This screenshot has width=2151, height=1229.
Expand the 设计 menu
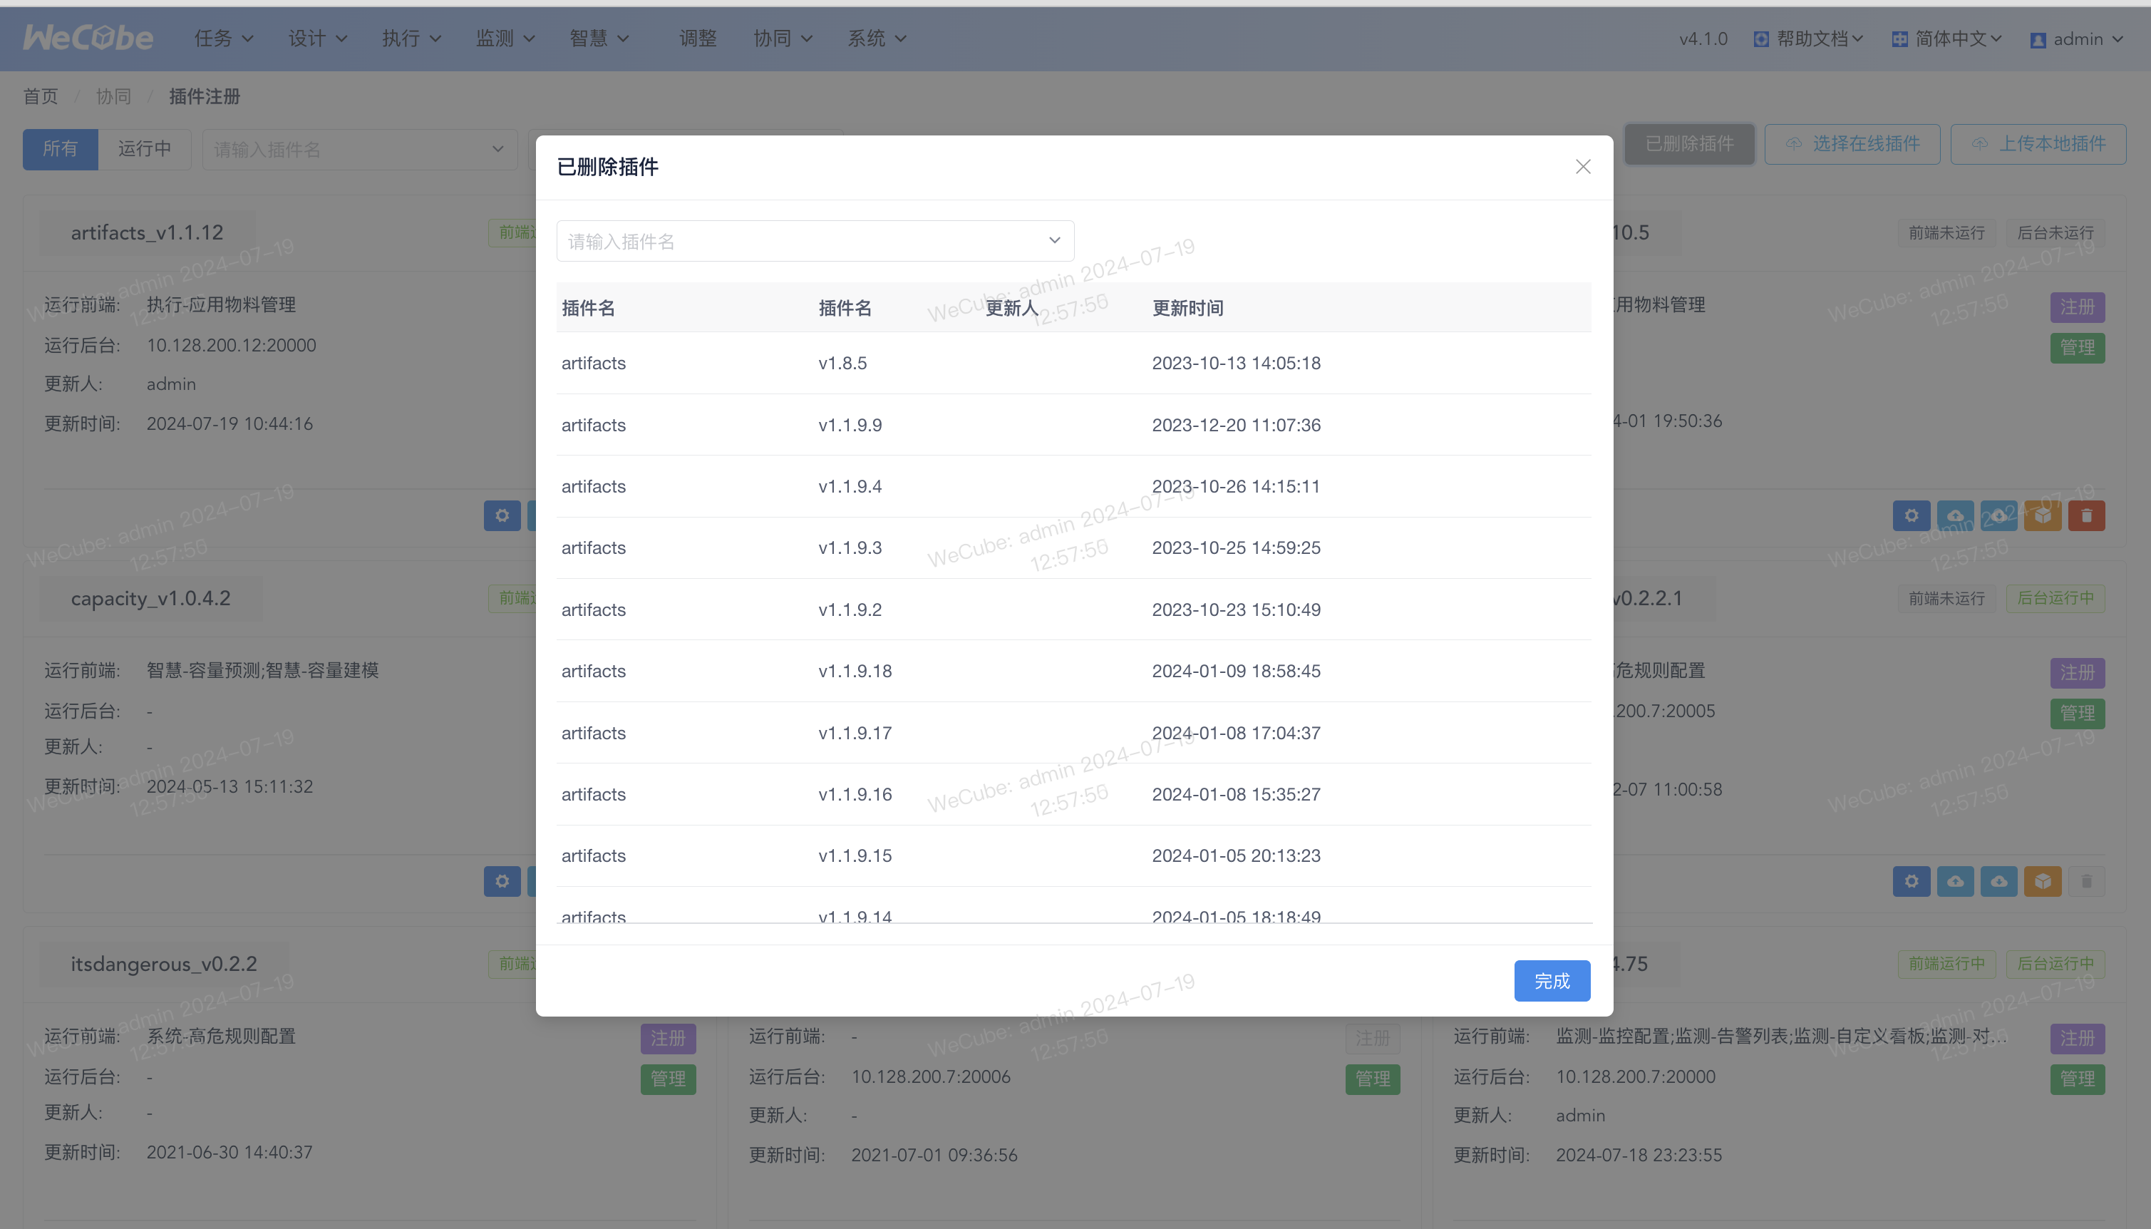[317, 38]
